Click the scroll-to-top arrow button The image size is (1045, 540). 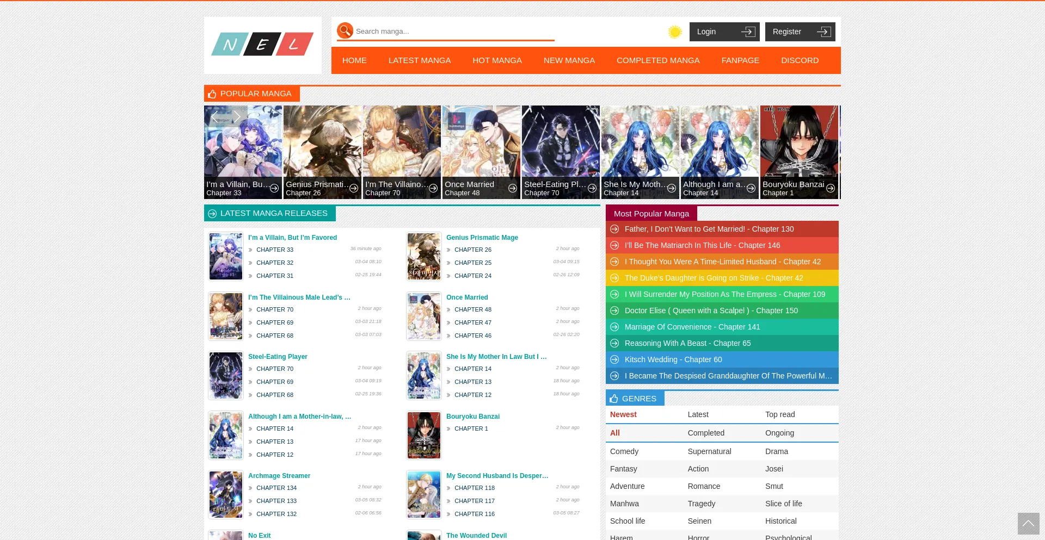[1028, 523]
